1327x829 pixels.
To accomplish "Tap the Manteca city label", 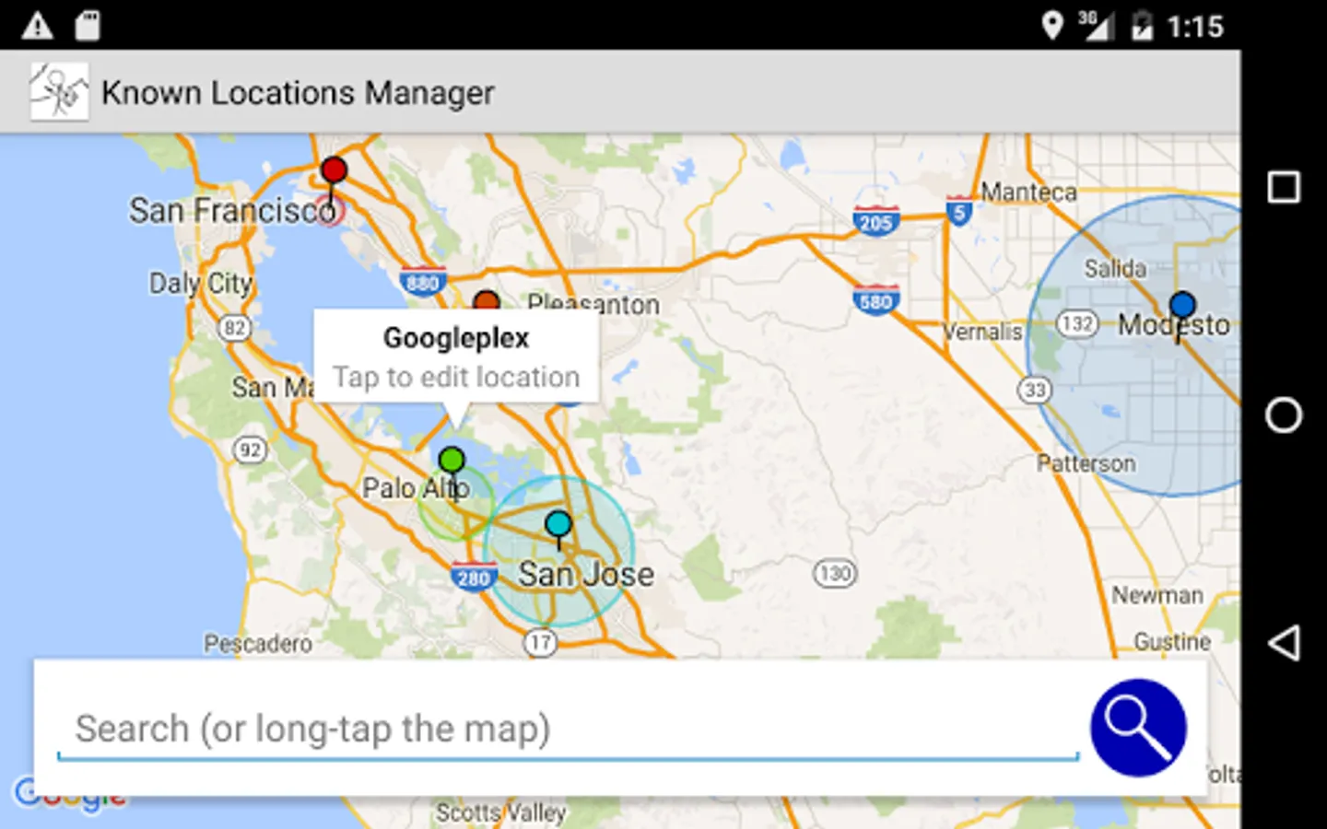I will [x=1028, y=192].
